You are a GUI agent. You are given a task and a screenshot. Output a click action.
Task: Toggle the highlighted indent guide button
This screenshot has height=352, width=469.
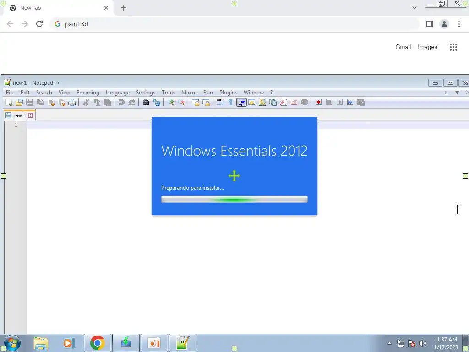click(x=241, y=102)
